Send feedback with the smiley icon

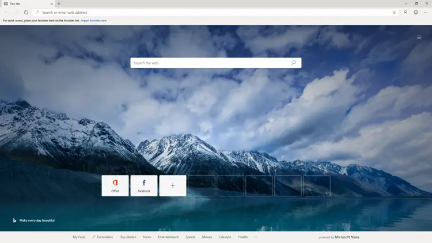416,13
